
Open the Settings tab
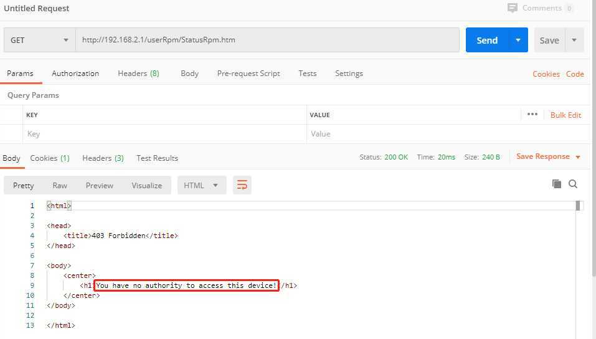click(x=349, y=74)
